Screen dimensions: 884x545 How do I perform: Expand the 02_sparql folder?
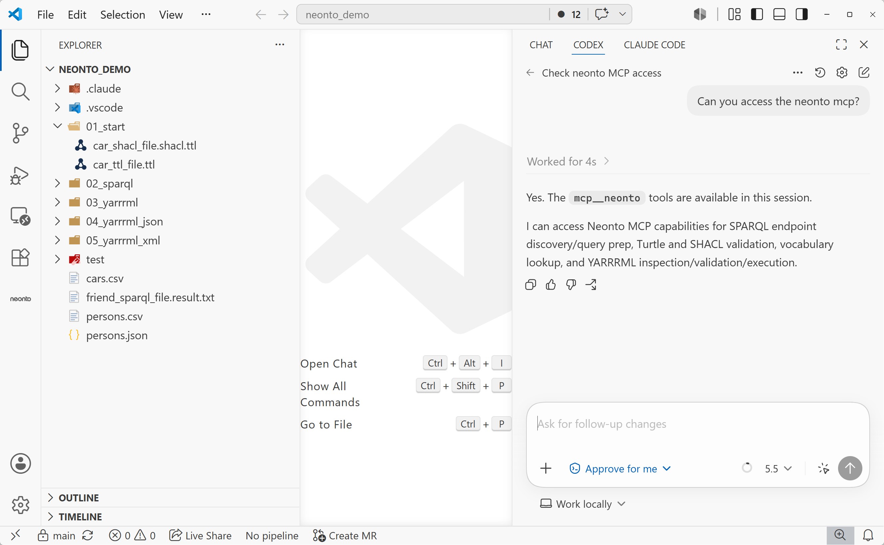(57, 183)
